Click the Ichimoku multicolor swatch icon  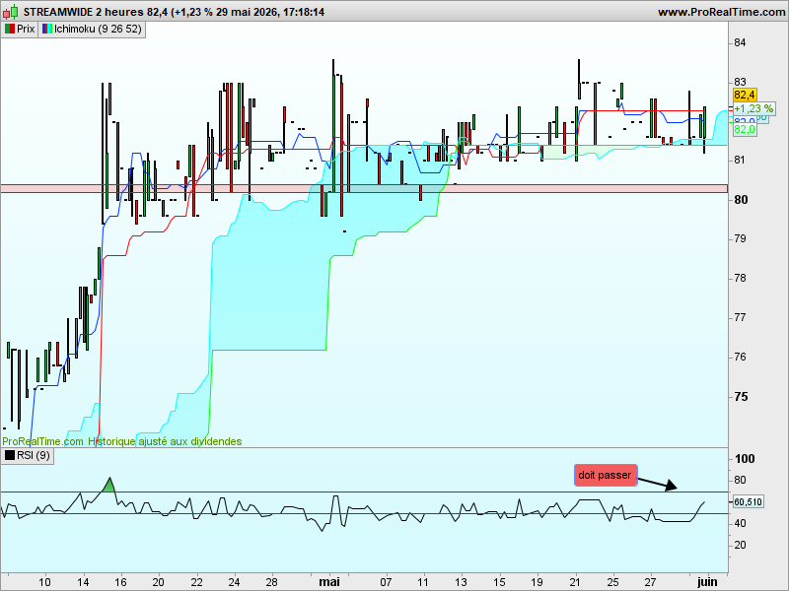[47, 30]
